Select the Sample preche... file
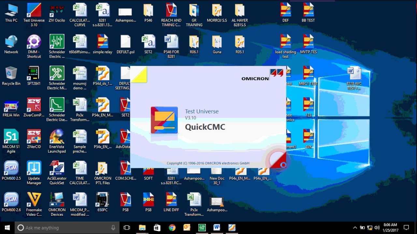 coord(80,141)
